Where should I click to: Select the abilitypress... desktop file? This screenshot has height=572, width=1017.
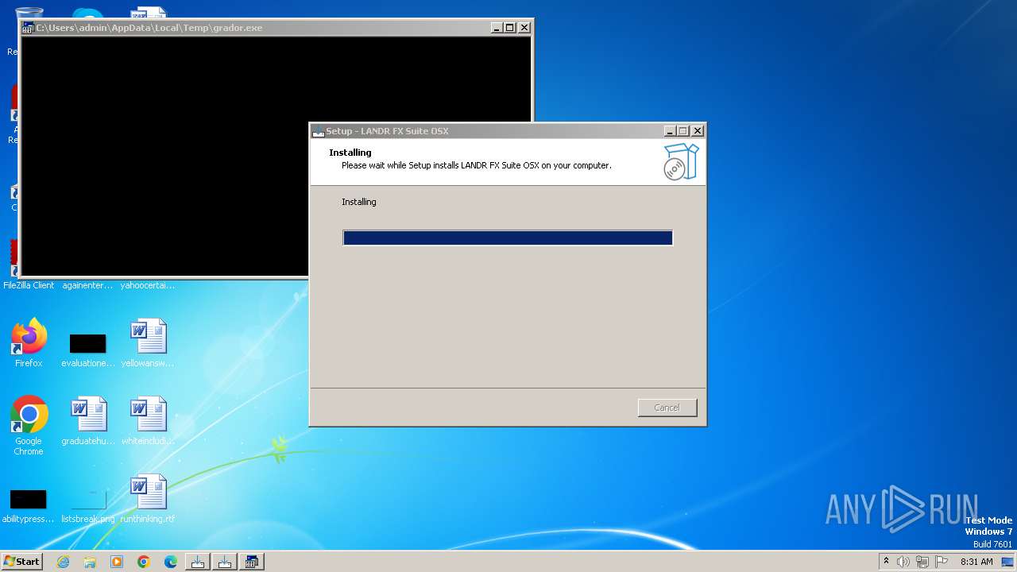point(29,505)
